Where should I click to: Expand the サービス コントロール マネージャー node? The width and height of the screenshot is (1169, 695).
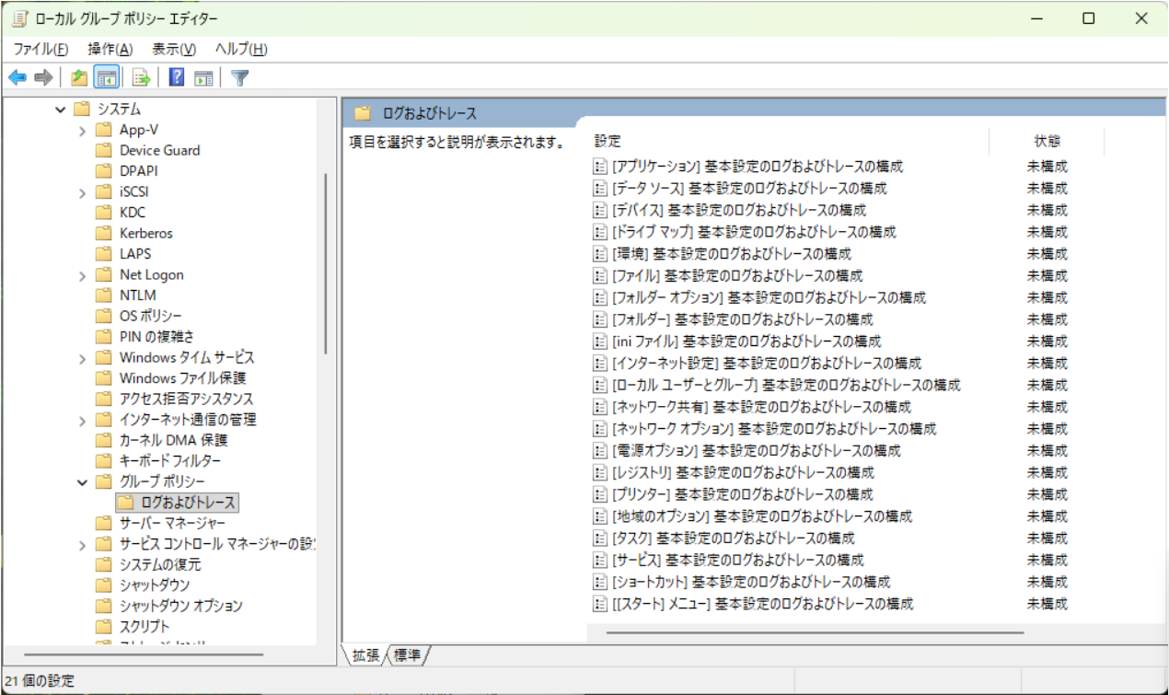pos(83,544)
